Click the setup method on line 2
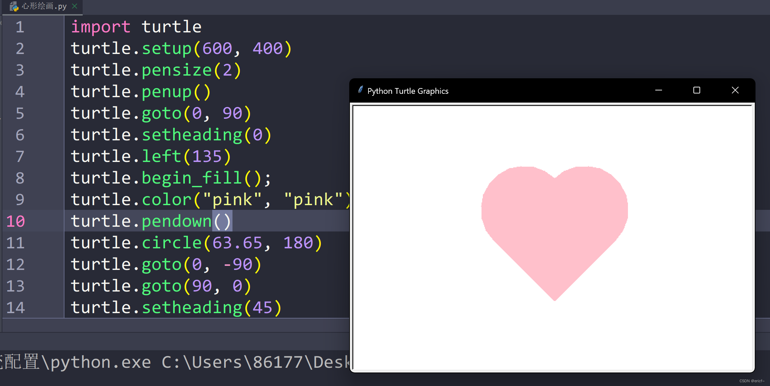 click(x=167, y=49)
